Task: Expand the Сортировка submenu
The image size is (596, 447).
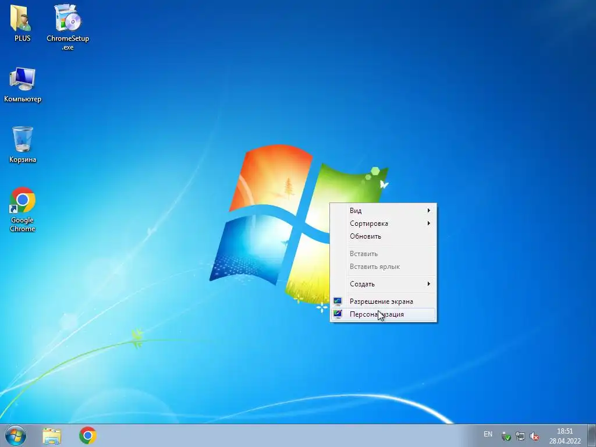Action: 383,223
